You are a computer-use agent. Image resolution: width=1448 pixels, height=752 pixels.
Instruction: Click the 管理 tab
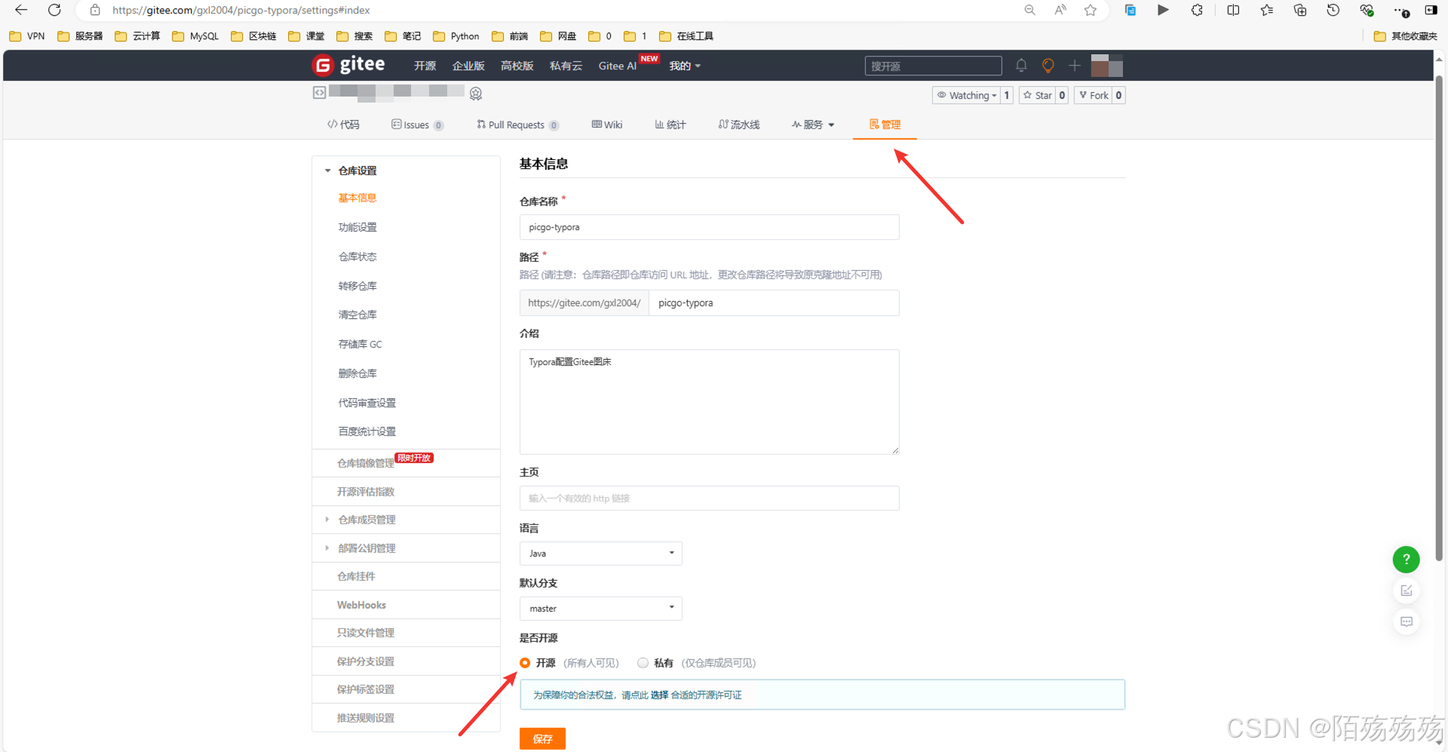click(x=885, y=124)
